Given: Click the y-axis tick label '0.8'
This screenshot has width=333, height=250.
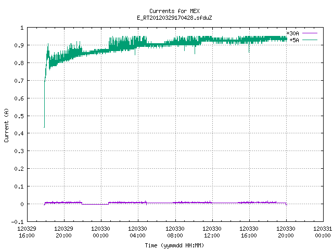Looking at the screenshot, I should pyautogui.click(x=19, y=63).
